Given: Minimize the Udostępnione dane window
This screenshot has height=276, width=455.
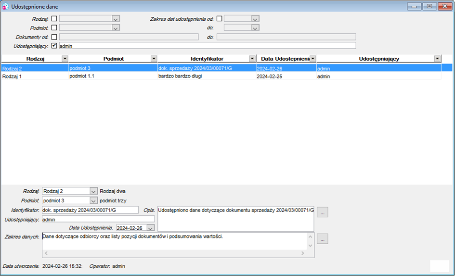Looking at the screenshot, I should click(x=414, y=6).
